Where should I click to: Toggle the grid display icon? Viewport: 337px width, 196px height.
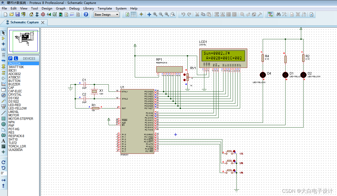coord(133,14)
